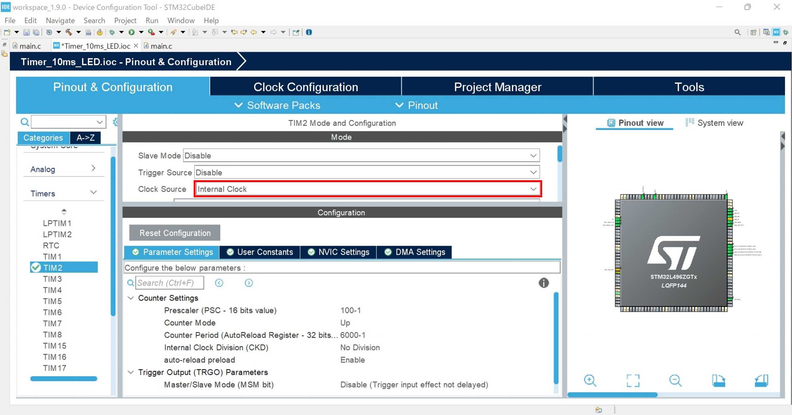Click the yellow Back arrow toolbar icon
Viewport: 792px width, 415px height.
(254, 32)
